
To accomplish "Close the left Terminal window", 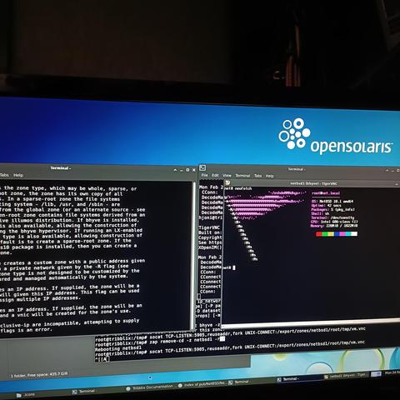I will pos(194,170).
